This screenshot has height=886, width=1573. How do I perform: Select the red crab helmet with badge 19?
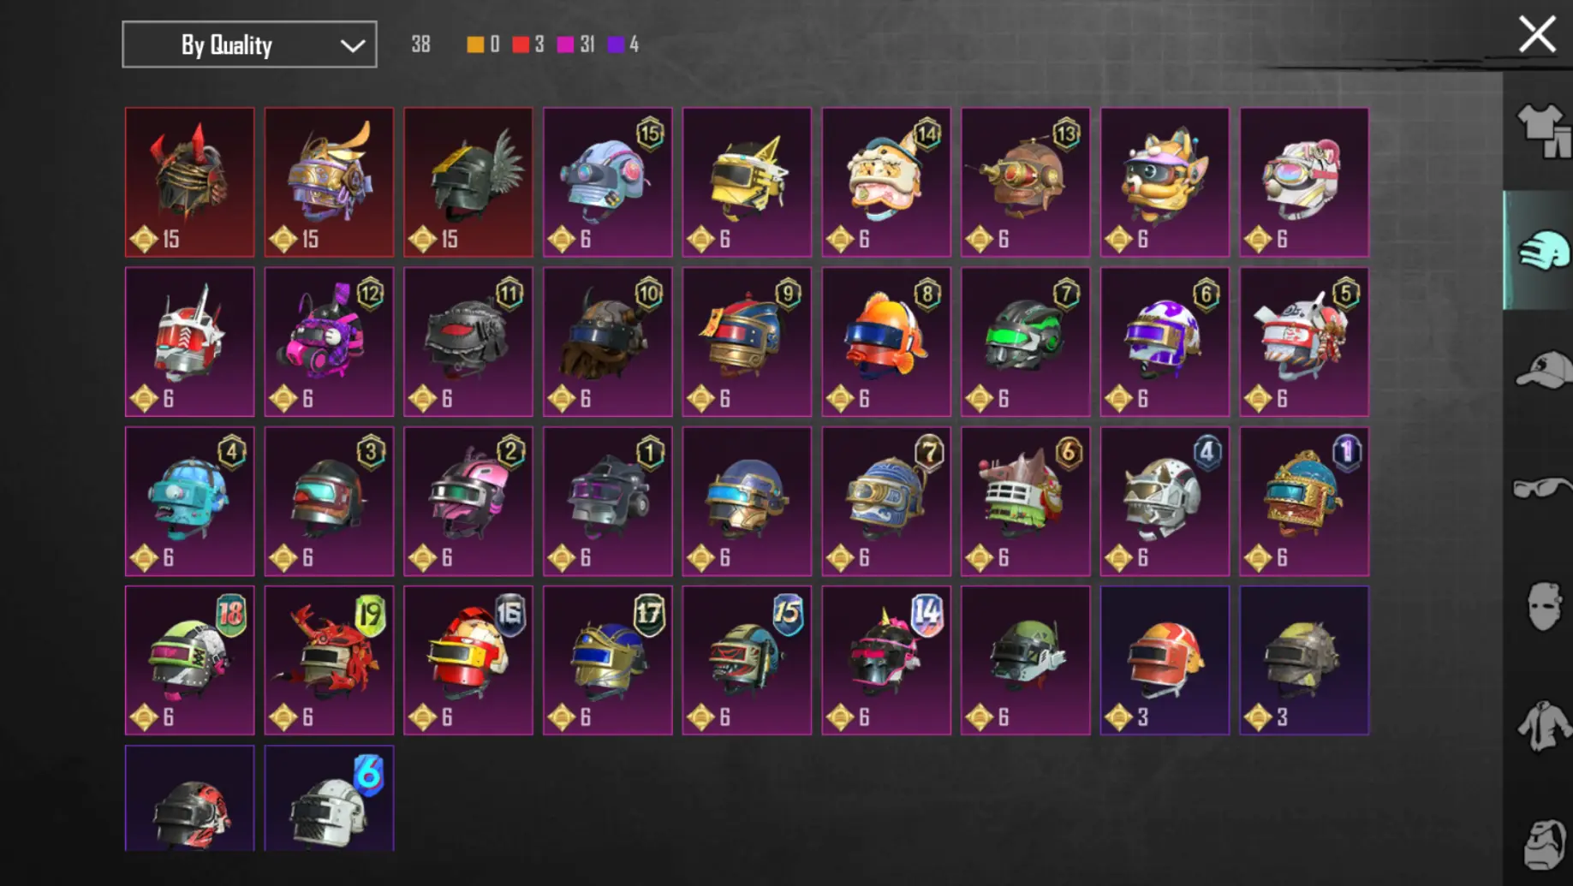pos(329,660)
